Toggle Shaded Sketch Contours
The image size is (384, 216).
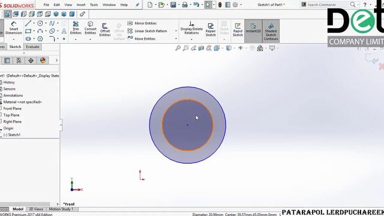point(271,31)
